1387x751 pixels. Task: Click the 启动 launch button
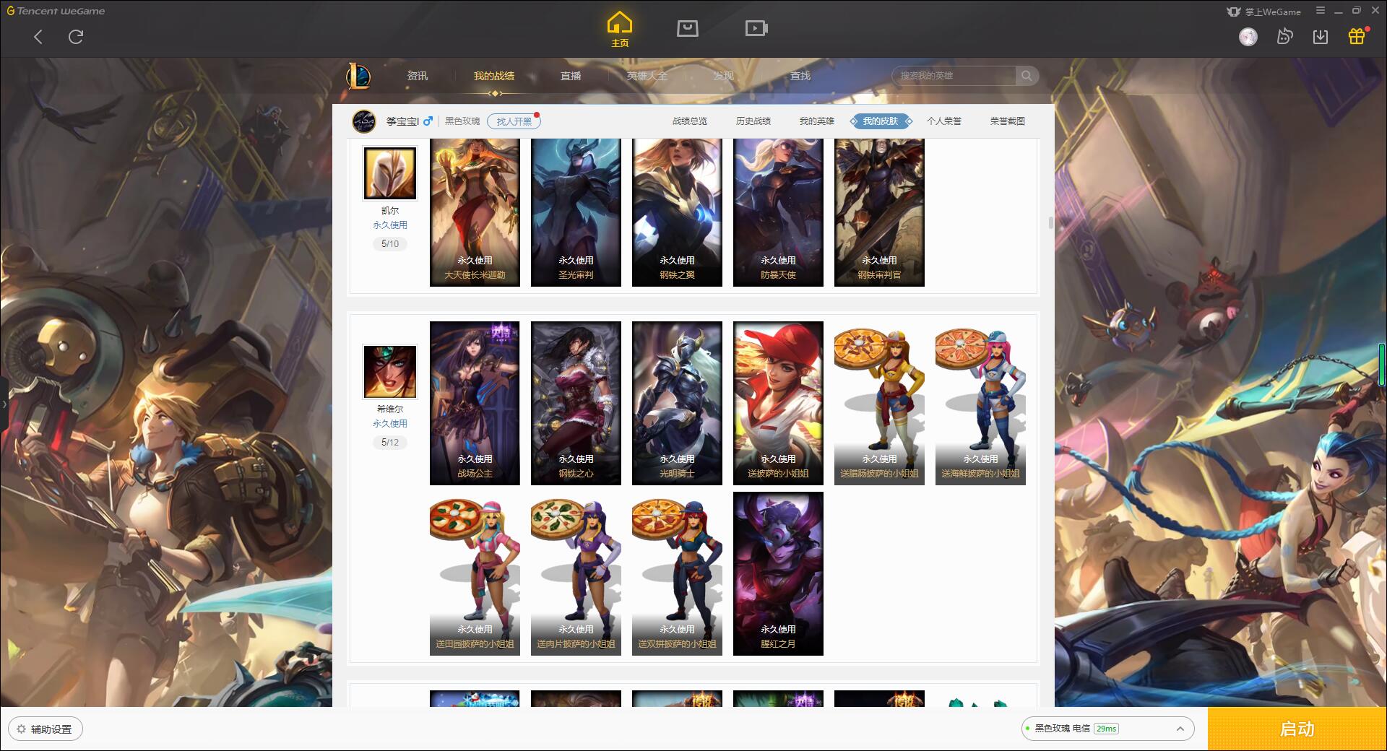(x=1297, y=729)
